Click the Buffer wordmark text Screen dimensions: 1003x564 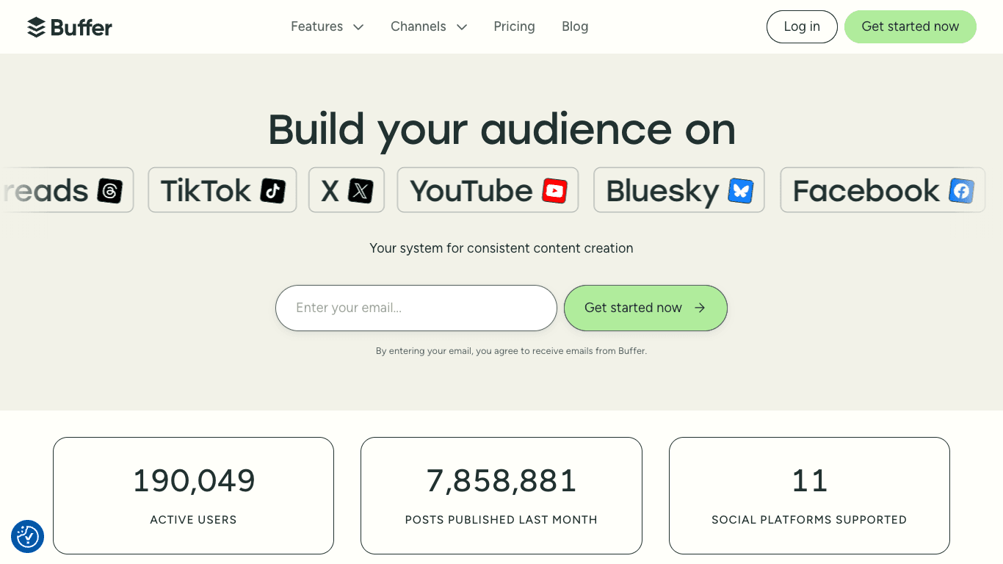82,28
